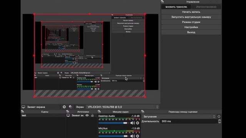Adjust the Desktop Audio volume slider
The width and height of the screenshot is (246, 138).
coord(125,123)
